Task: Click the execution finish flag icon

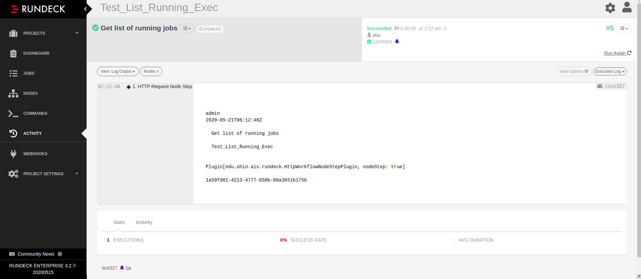Action: tap(397, 28)
